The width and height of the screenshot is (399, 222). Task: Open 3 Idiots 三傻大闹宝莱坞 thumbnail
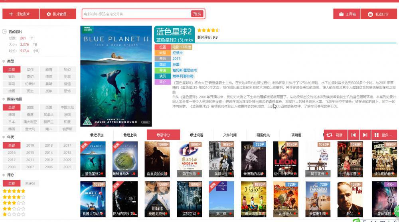pyautogui.click(x=254, y=199)
